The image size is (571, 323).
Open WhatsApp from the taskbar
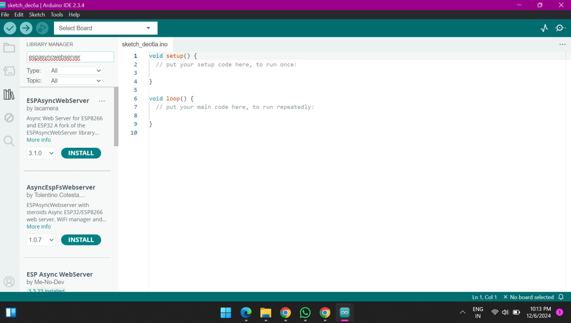tap(305, 312)
